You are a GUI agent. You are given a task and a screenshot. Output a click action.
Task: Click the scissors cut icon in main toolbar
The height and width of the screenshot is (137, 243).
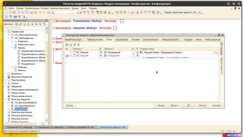pyautogui.click(x=19, y=13)
